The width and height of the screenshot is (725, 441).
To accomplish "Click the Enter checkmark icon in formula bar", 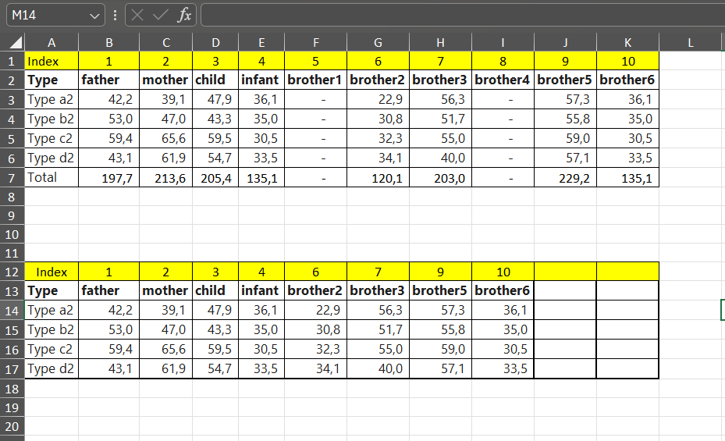I will point(161,16).
